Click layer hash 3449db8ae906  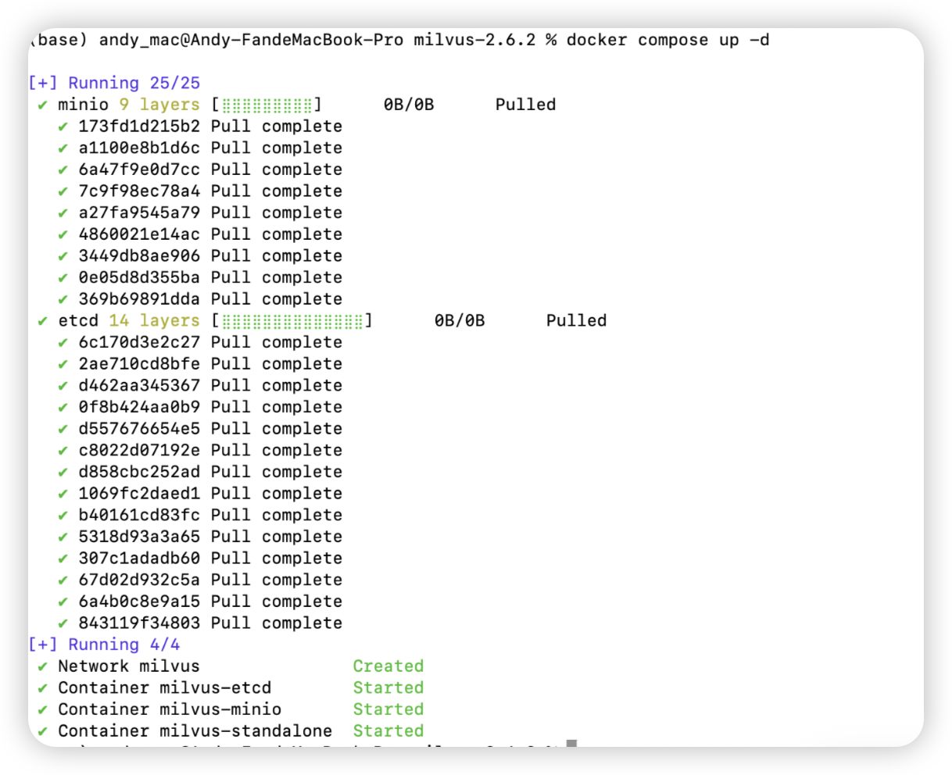(x=139, y=256)
